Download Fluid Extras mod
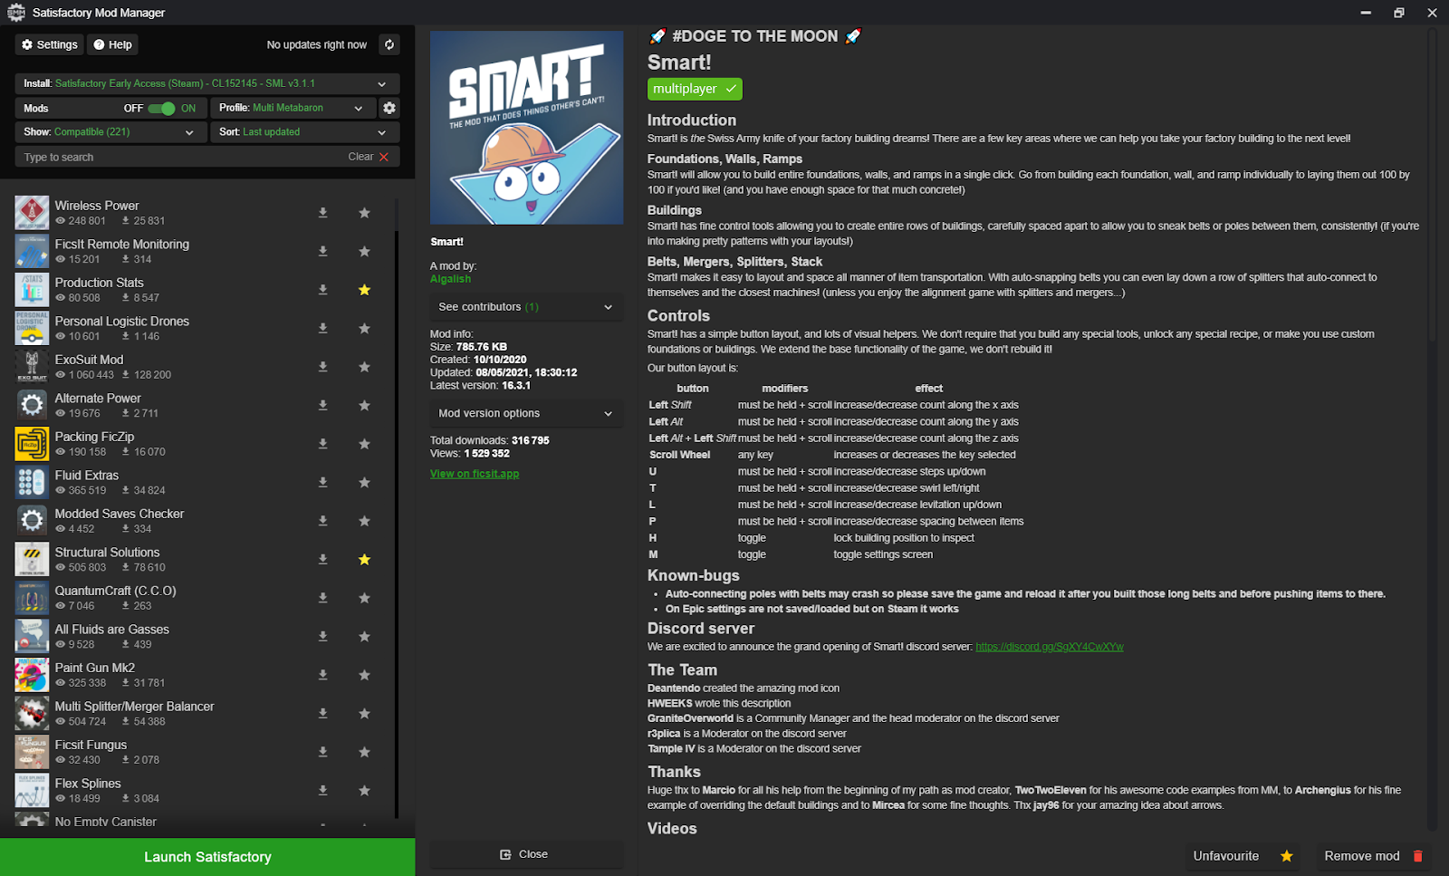Image resolution: width=1449 pixels, height=876 pixels. click(322, 482)
